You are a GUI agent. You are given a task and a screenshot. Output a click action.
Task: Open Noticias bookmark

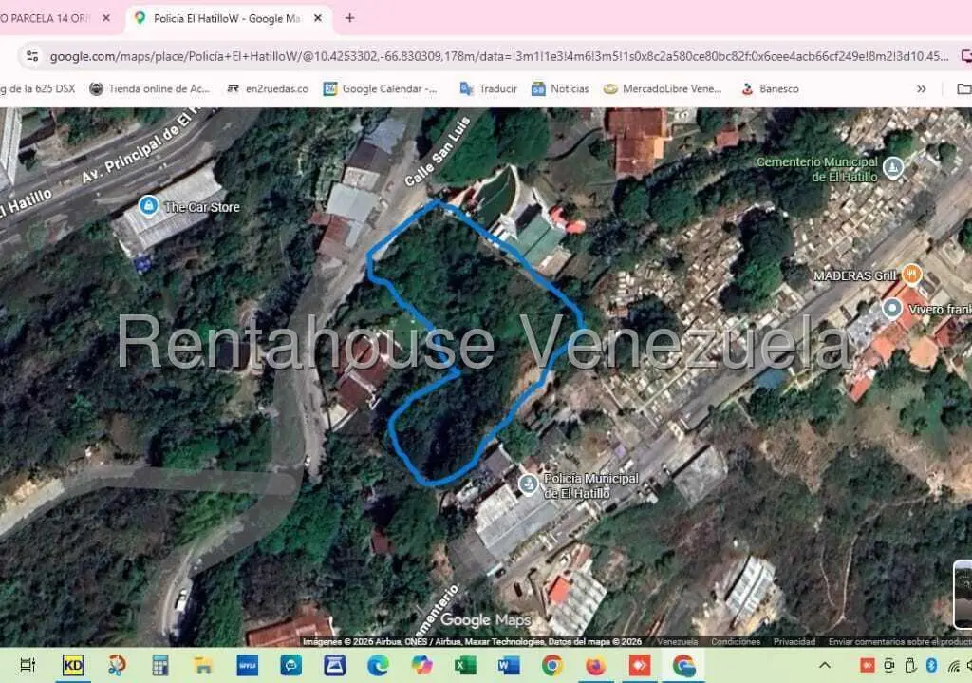560,88
